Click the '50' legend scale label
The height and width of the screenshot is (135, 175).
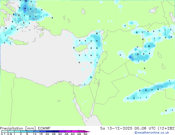[86, 134]
